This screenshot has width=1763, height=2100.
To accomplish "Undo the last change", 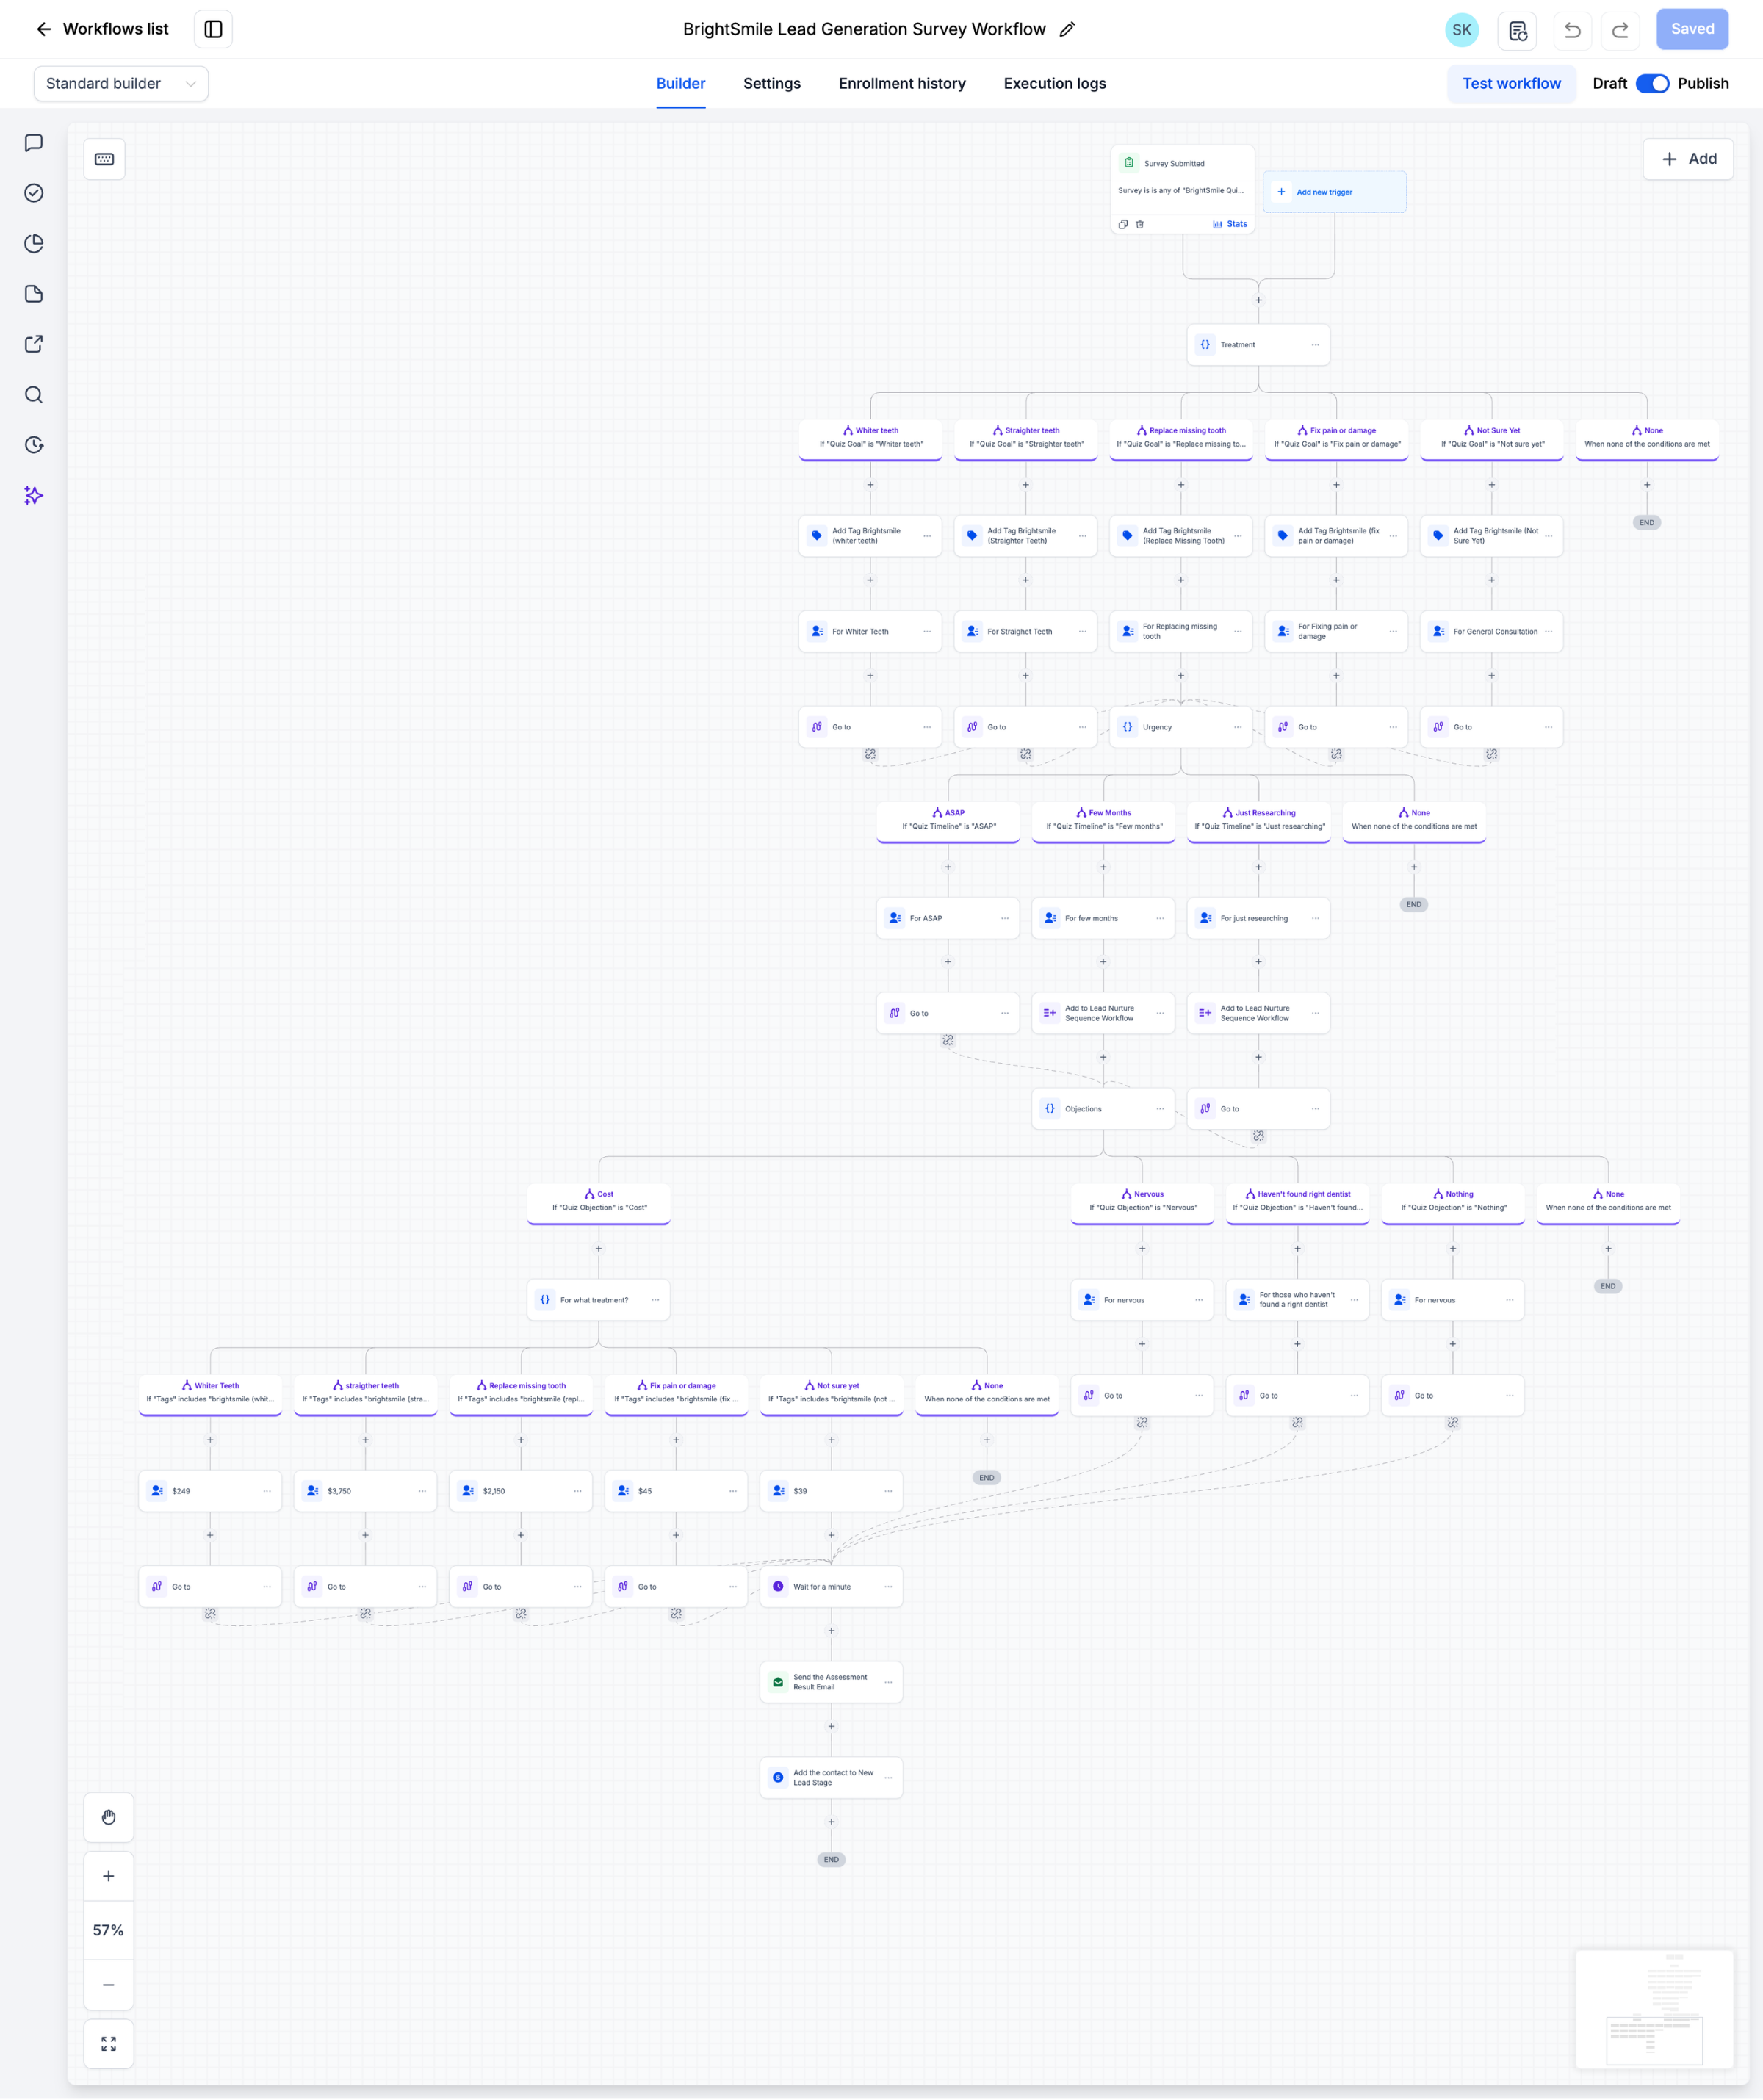I will pyautogui.click(x=1572, y=30).
